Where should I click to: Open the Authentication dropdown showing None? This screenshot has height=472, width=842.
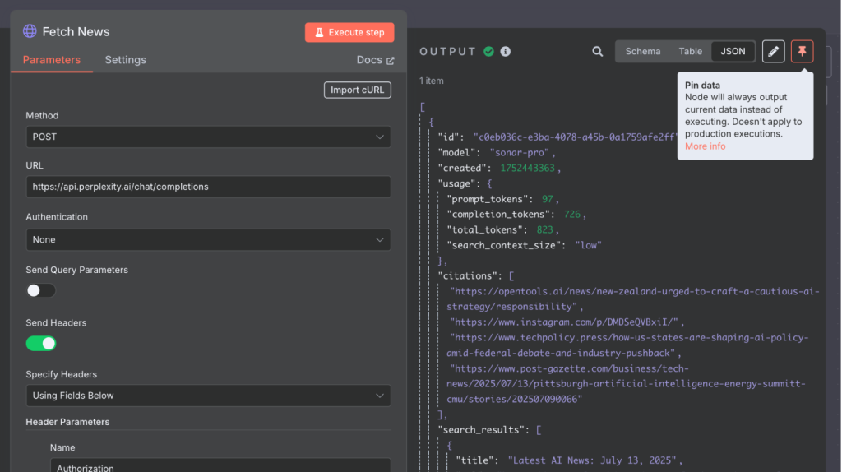pos(208,239)
